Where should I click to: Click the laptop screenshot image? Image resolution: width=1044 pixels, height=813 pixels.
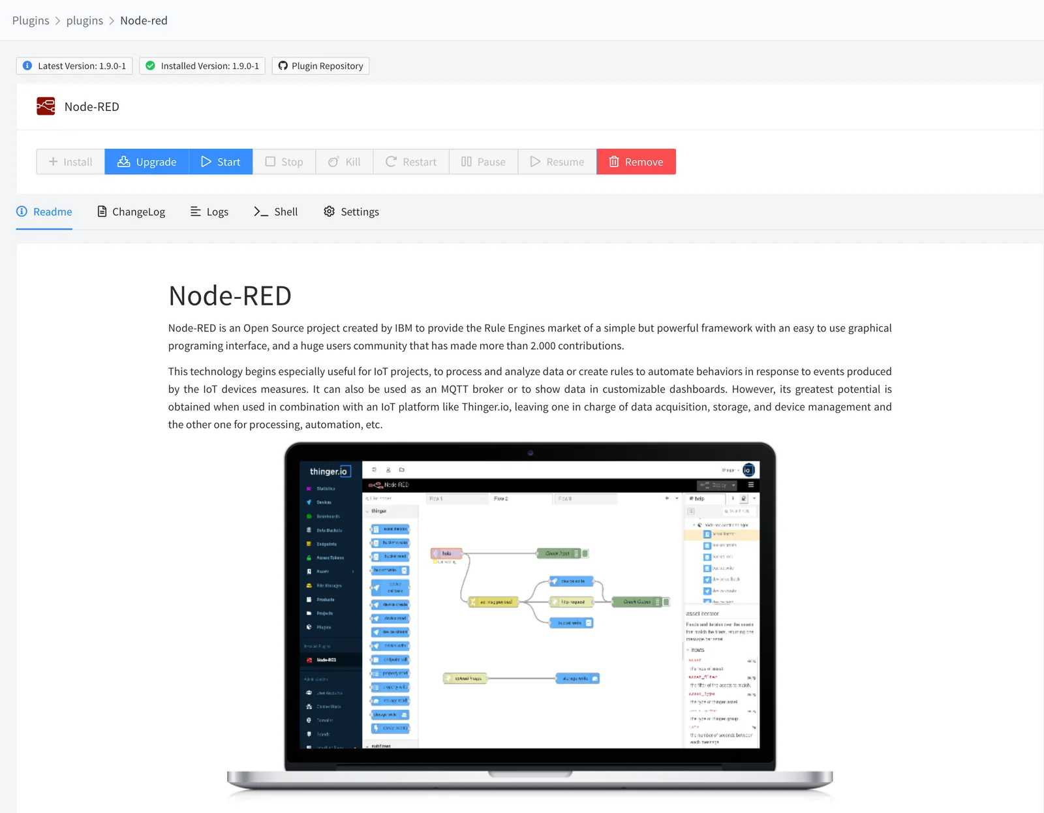click(530, 619)
